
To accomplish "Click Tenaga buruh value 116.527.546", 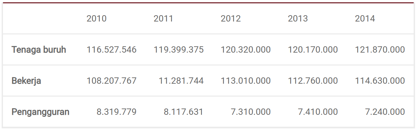I will (111, 50).
